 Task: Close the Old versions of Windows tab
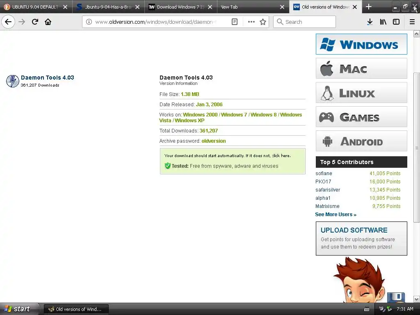355,7
